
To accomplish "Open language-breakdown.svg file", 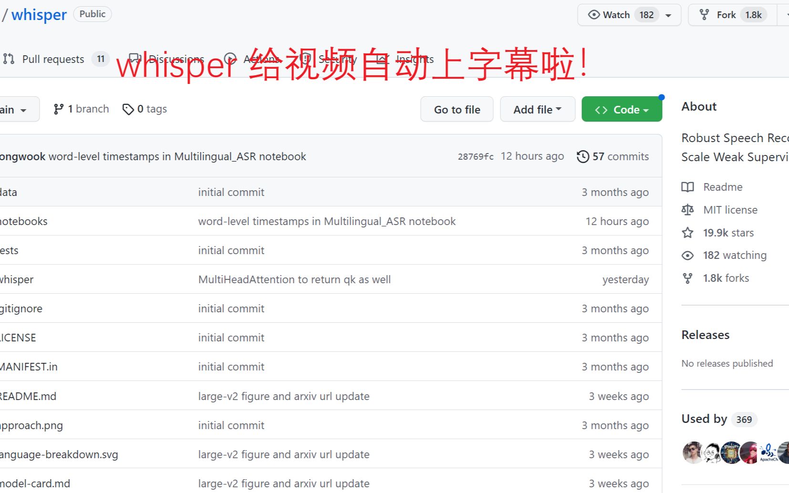I will pos(59,454).
